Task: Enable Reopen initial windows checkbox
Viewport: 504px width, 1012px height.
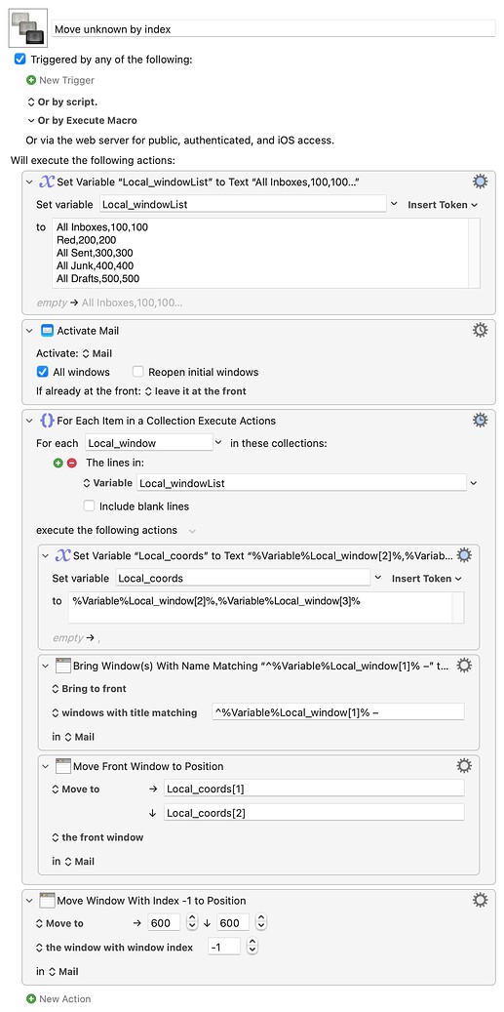Action: coord(137,372)
